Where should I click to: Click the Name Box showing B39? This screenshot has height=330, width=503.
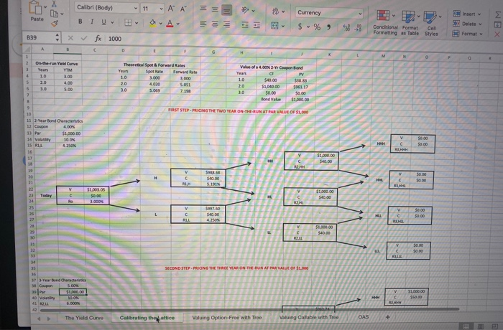click(x=42, y=37)
